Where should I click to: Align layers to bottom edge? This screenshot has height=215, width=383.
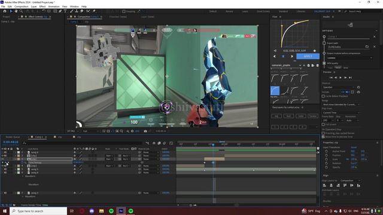[358, 186]
